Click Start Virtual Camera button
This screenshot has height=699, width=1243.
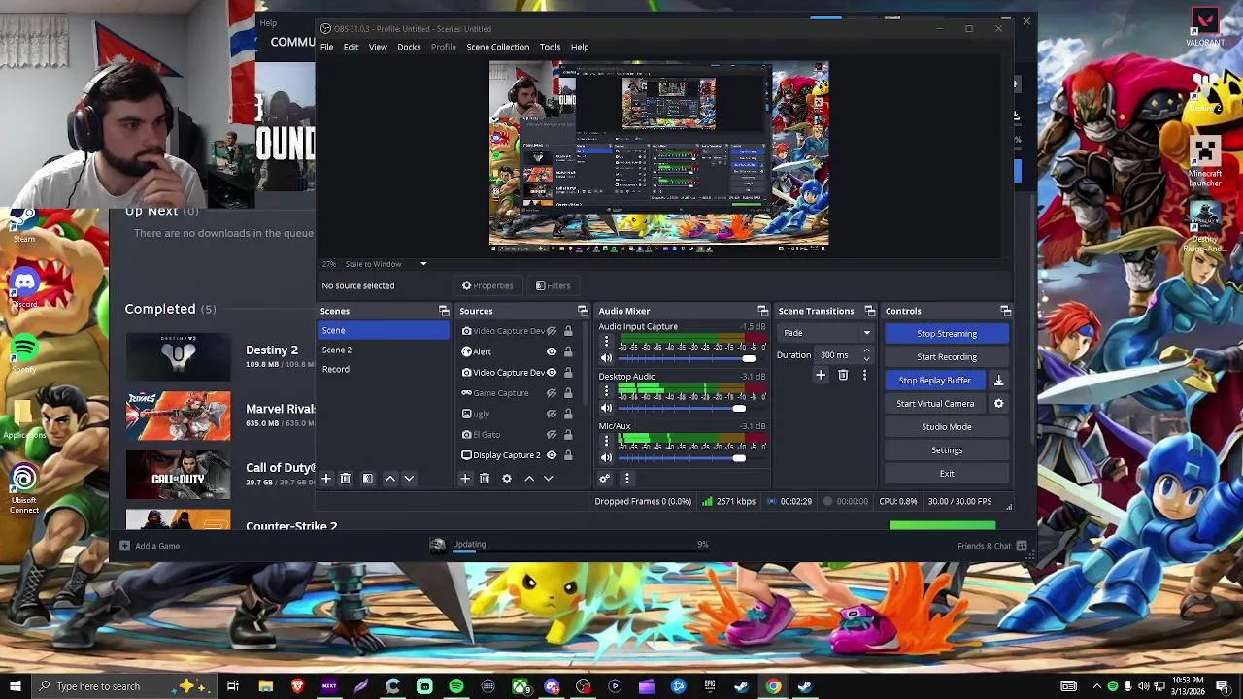(935, 404)
